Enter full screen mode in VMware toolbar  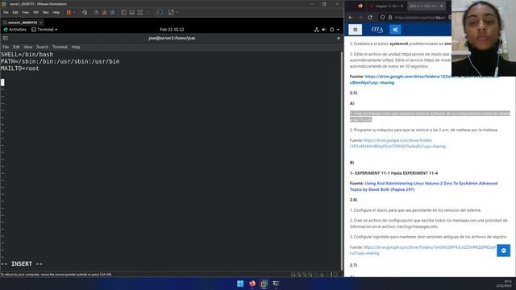click(139, 12)
